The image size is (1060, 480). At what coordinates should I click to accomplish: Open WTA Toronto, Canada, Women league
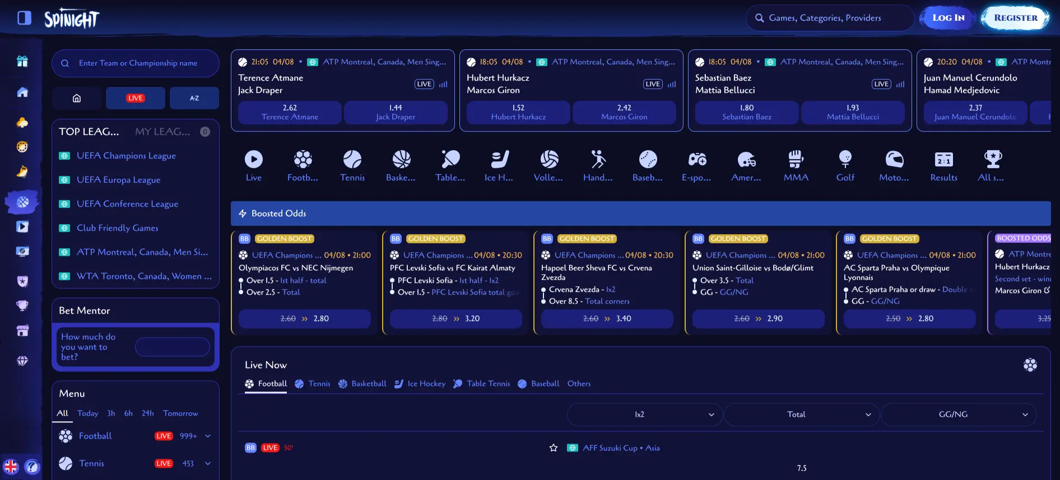click(144, 276)
